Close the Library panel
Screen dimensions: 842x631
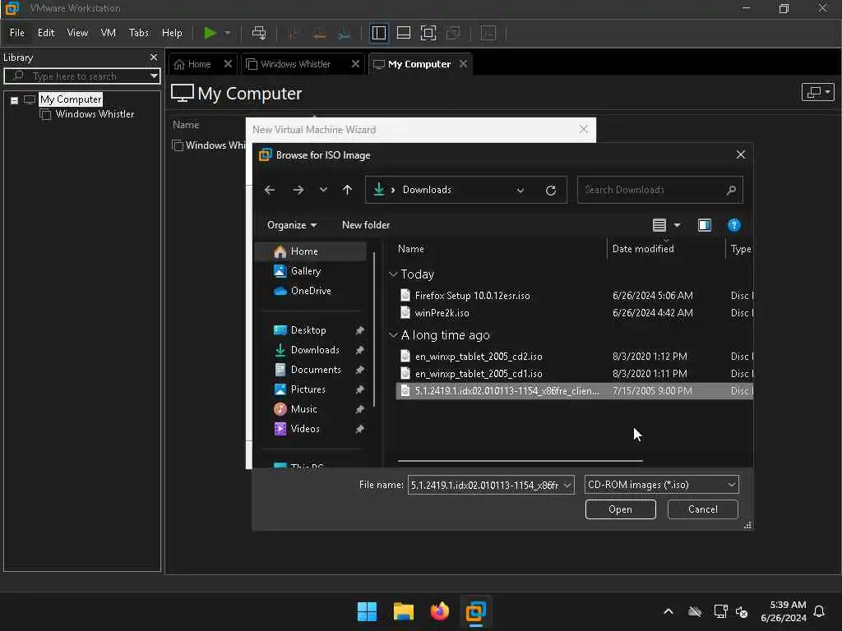(154, 57)
